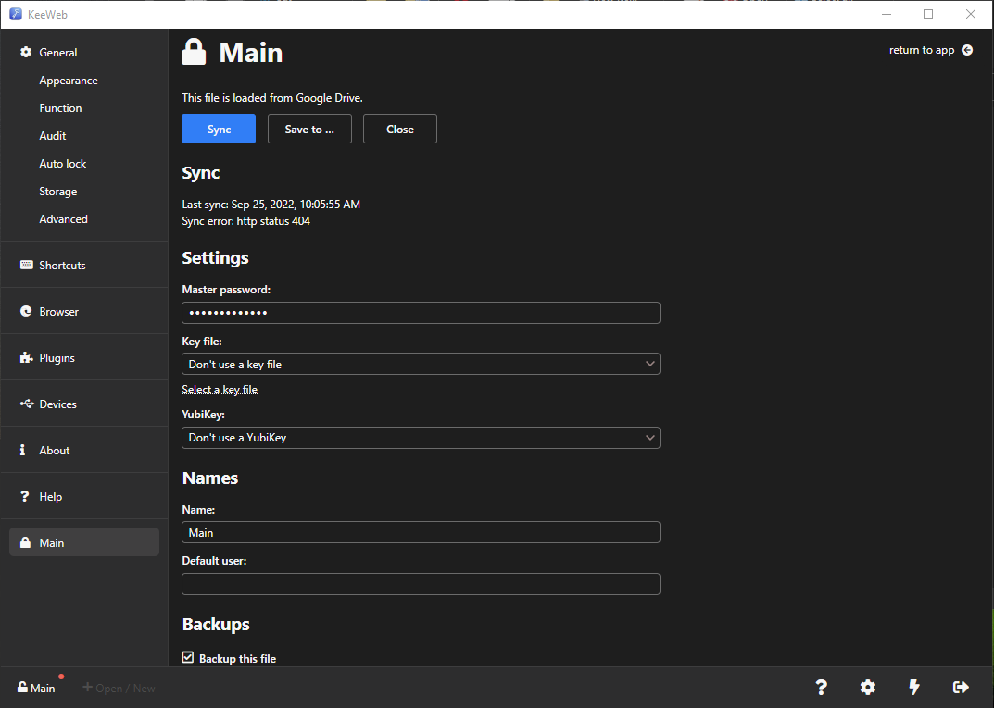Switch to the Appearance settings section
The width and height of the screenshot is (994, 708).
point(68,81)
